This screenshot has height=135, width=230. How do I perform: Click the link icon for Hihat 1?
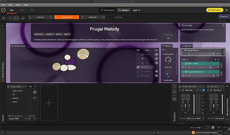point(138,75)
